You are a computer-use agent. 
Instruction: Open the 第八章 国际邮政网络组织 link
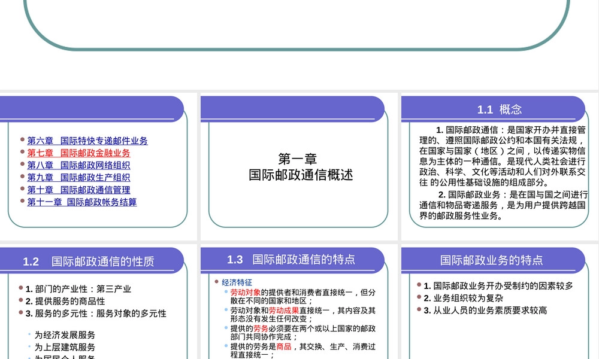tap(78, 165)
